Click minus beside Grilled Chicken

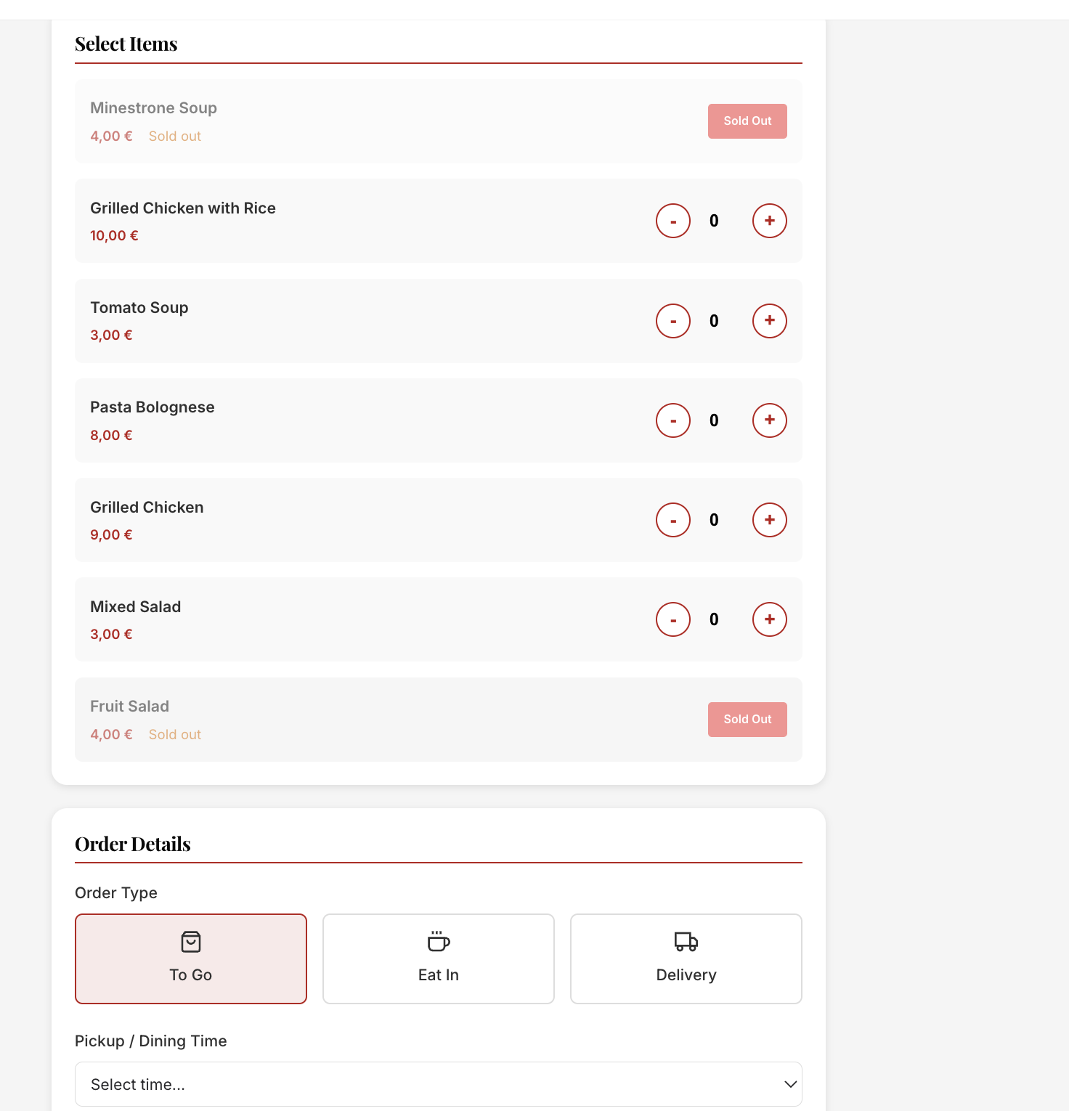672,519
